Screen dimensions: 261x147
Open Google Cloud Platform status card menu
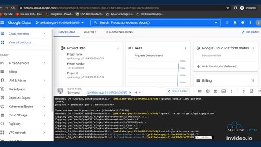click(253, 48)
